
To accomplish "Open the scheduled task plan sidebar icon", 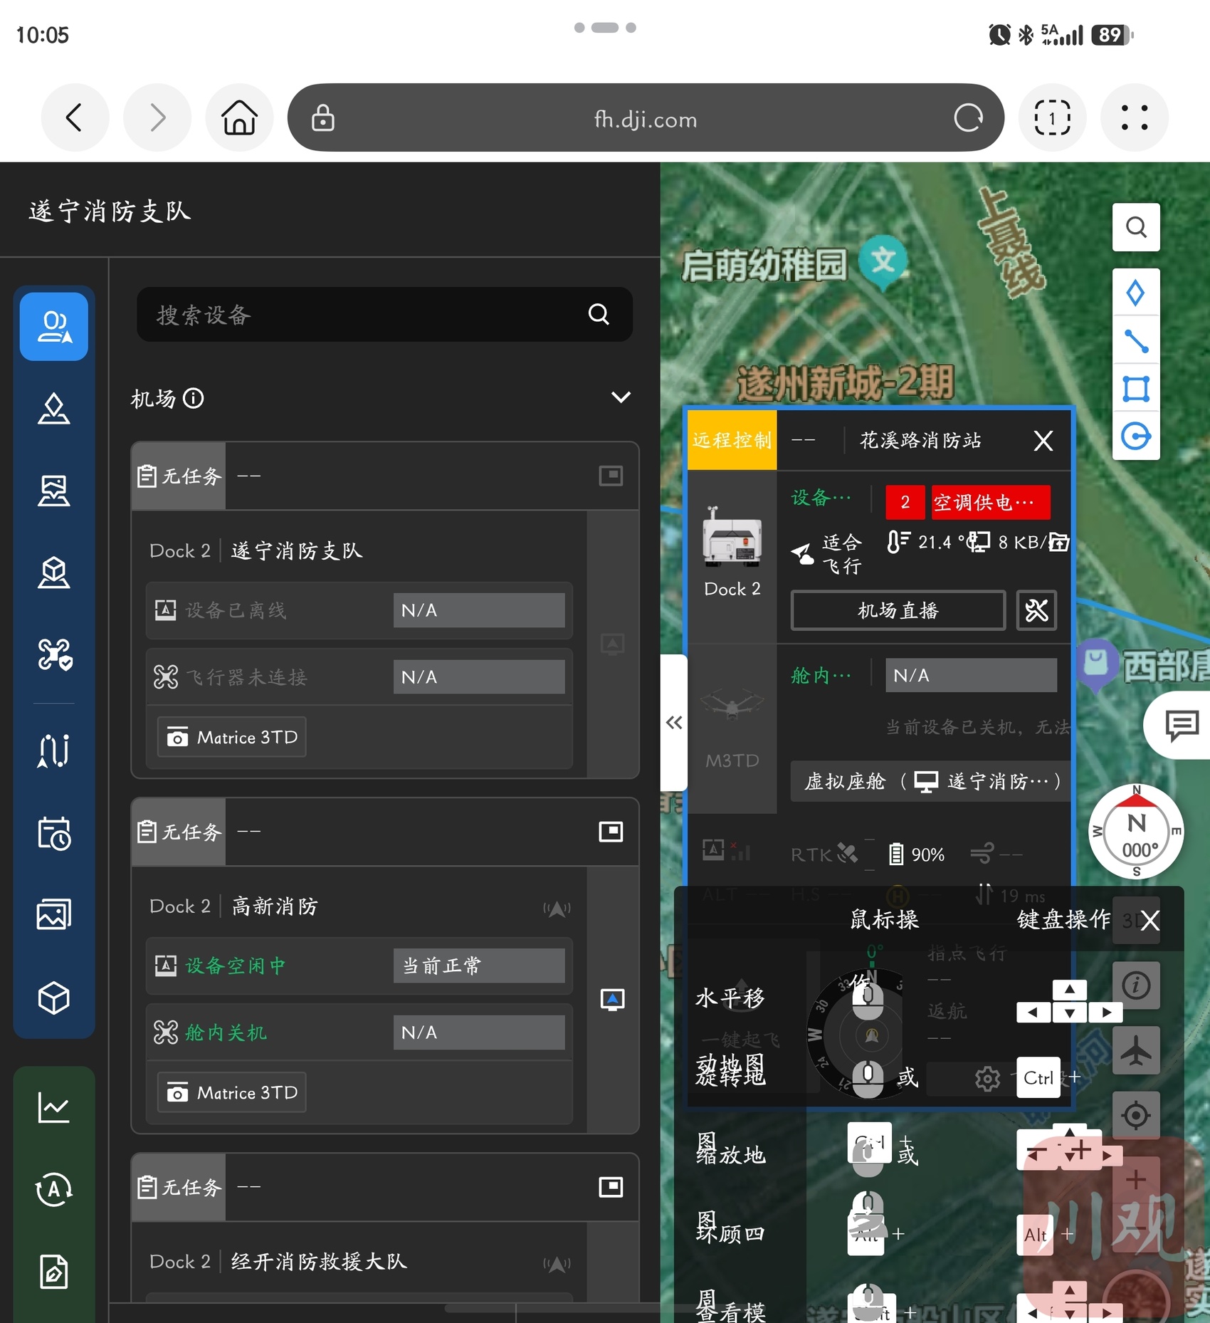I will pyautogui.click(x=54, y=833).
